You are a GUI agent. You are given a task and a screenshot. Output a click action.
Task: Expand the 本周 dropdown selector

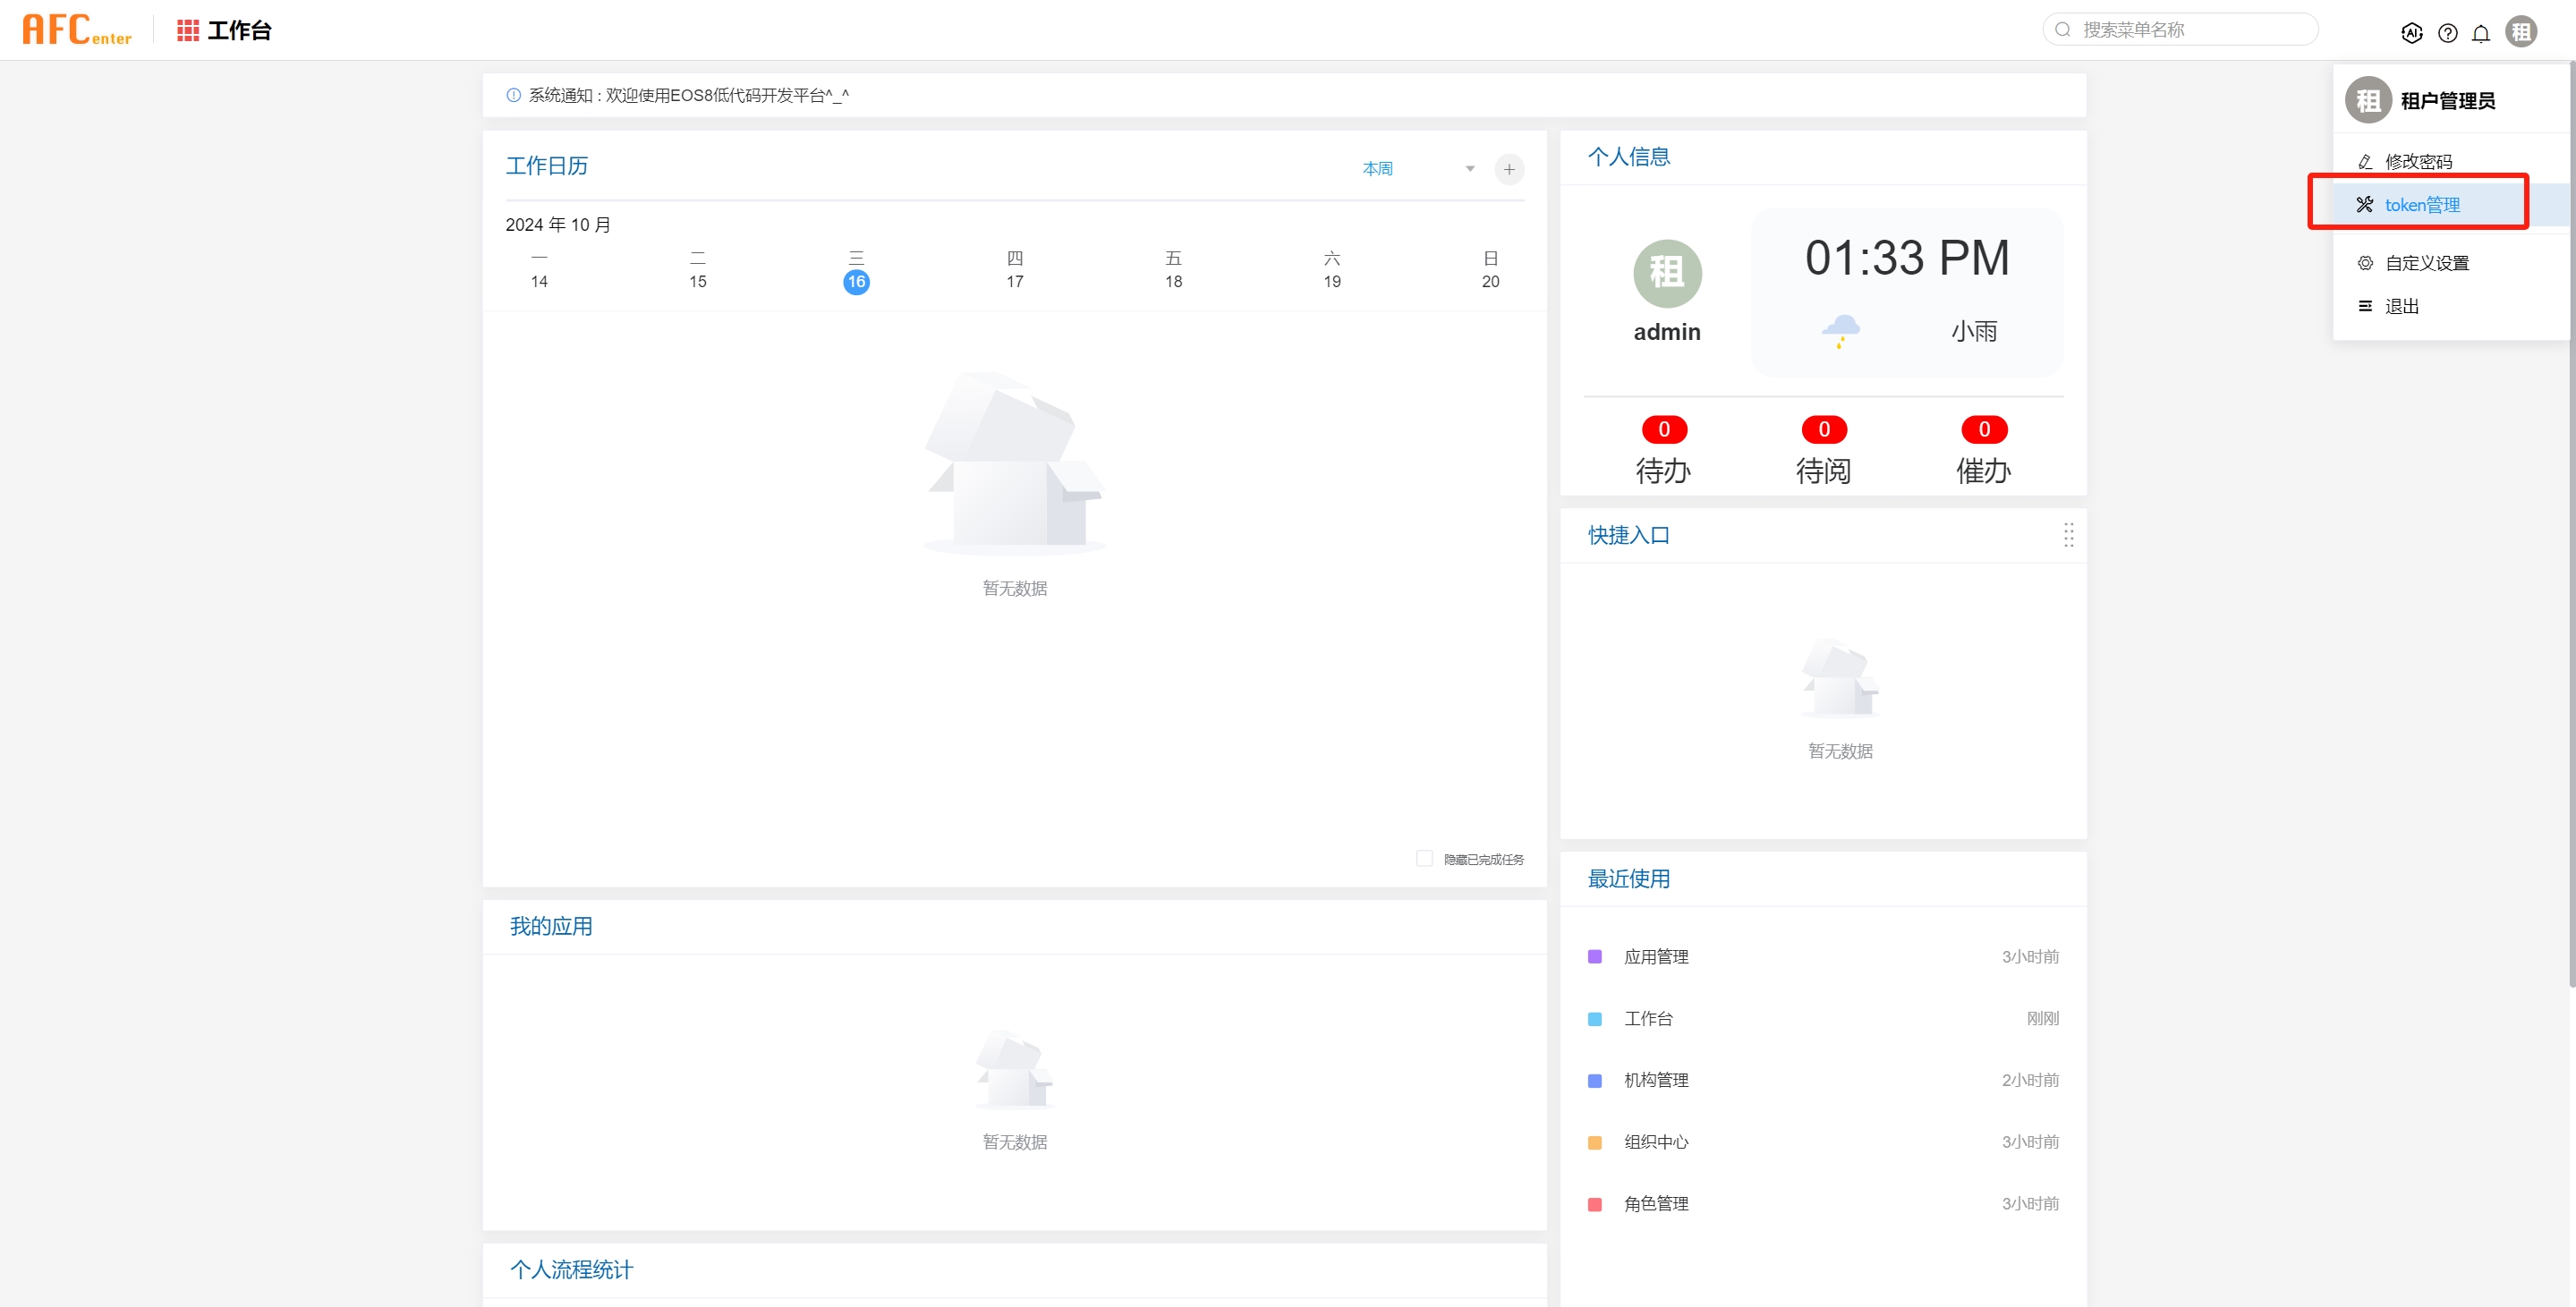pos(1418,169)
